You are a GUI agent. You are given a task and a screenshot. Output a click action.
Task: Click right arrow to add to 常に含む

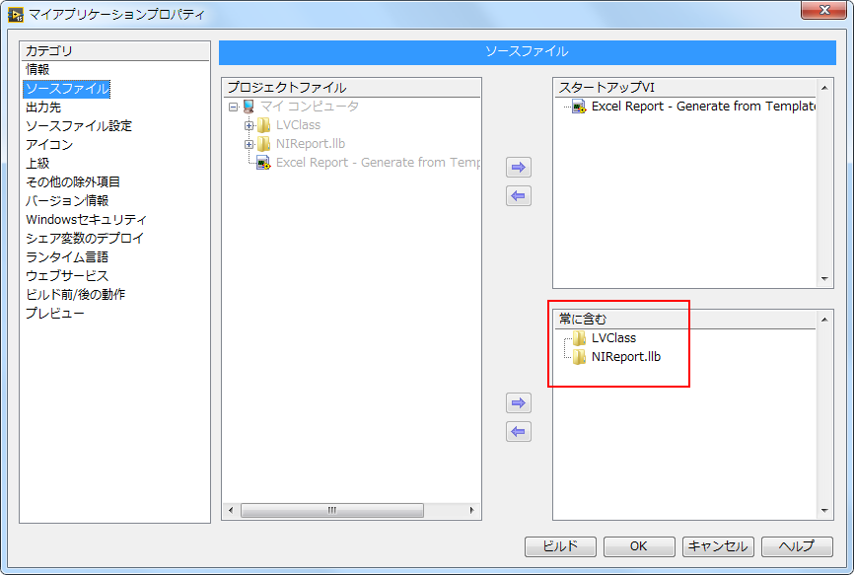(x=518, y=403)
